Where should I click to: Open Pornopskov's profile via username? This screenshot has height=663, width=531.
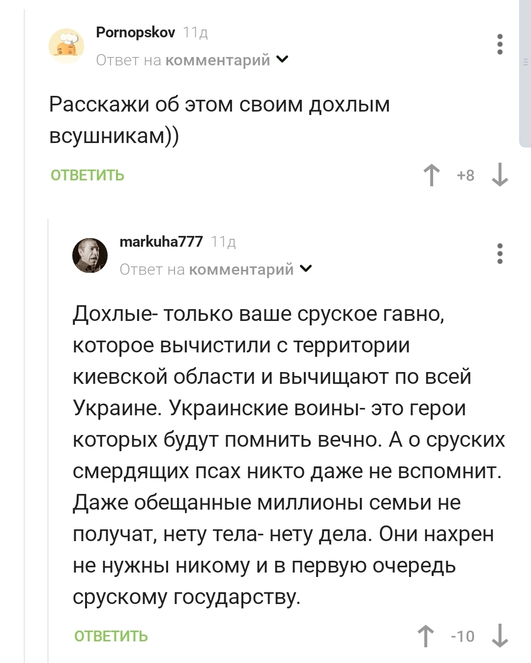click(x=136, y=32)
